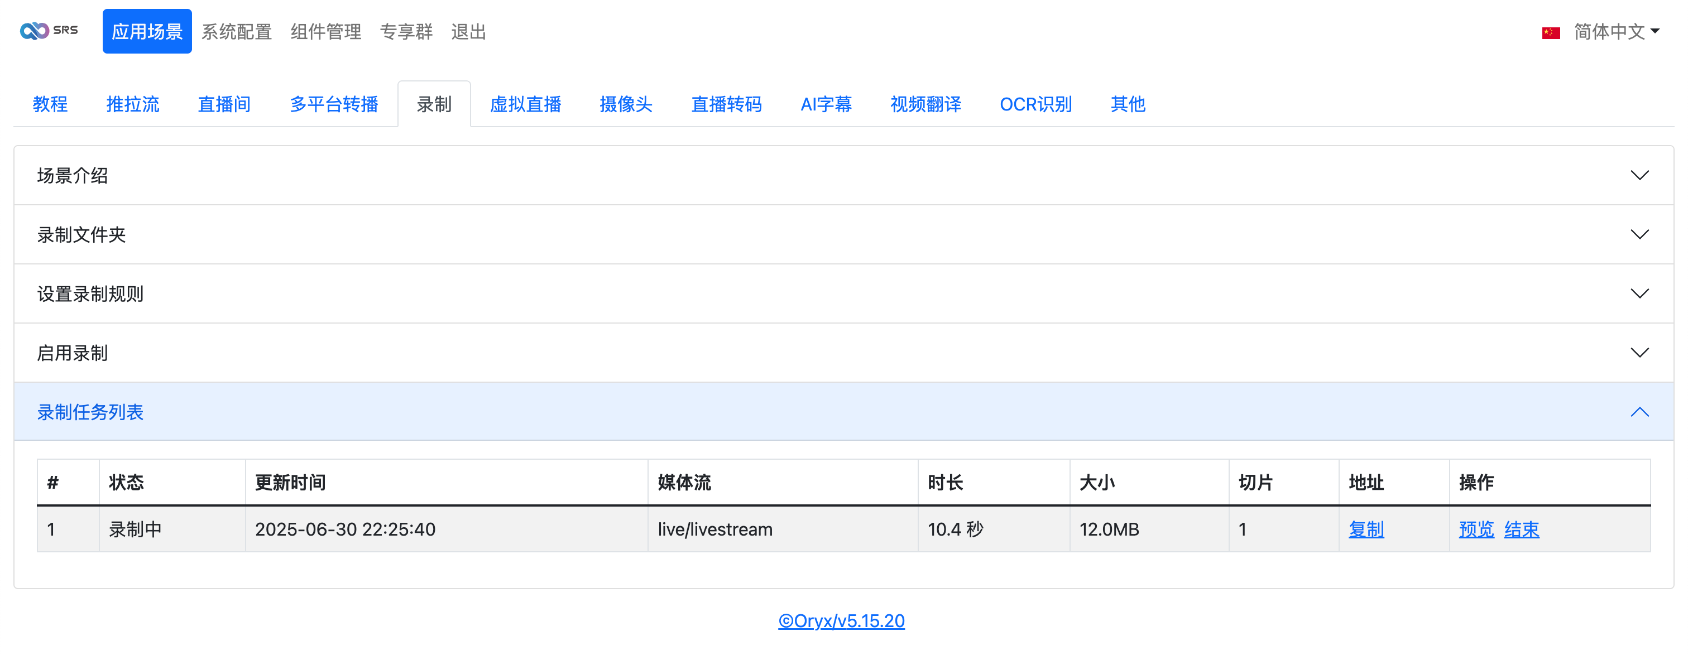Switch to the 教程 tab
This screenshot has width=1688, height=655.
pyautogui.click(x=50, y=104)
